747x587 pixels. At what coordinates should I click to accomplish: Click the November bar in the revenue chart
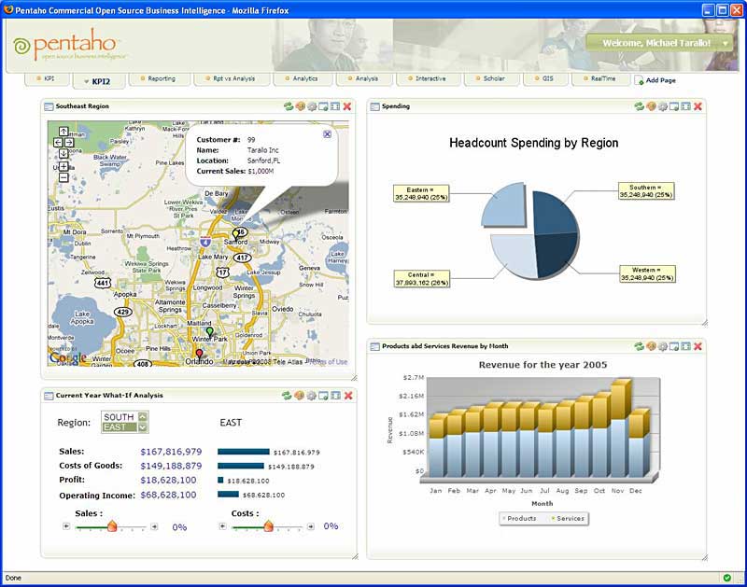click(x=619, y=428)
